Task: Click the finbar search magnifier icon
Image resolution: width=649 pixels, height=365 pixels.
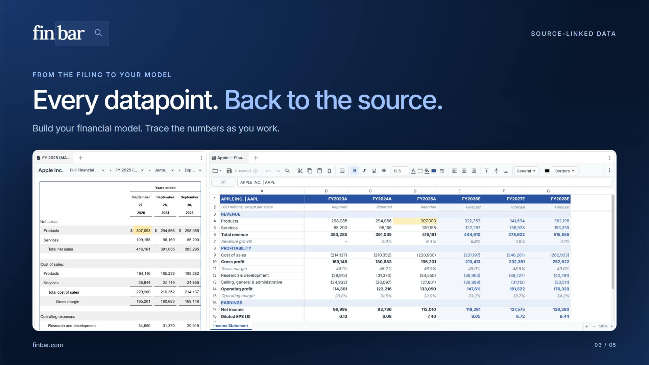Action: pos(98,33)
